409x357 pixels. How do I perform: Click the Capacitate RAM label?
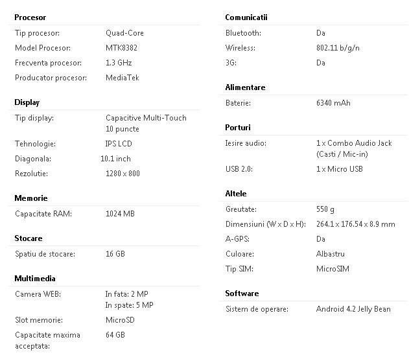point(43,214)
